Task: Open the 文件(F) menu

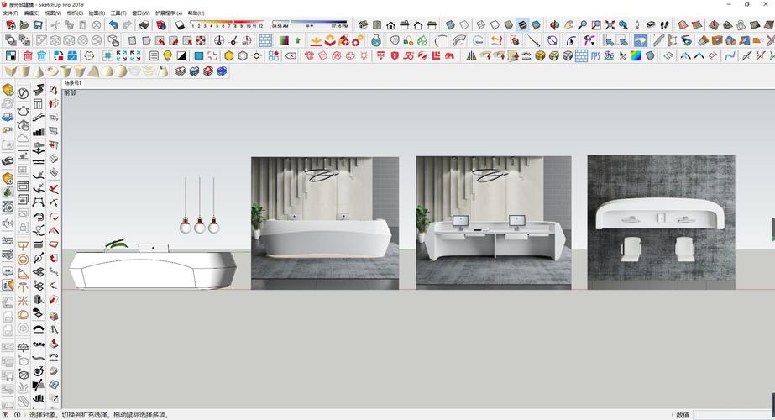Action: (10, 13)
